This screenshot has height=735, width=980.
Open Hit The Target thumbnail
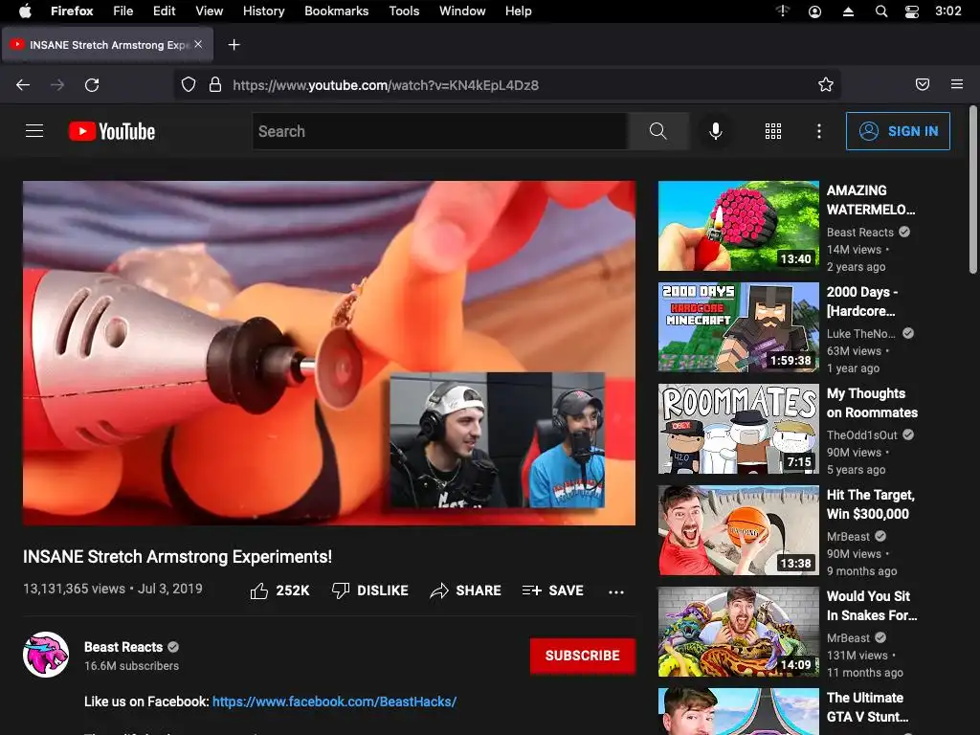(x=738, y=530)
